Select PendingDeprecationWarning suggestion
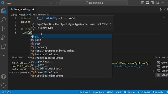This screenshot has width=168, height=94. 71,51
